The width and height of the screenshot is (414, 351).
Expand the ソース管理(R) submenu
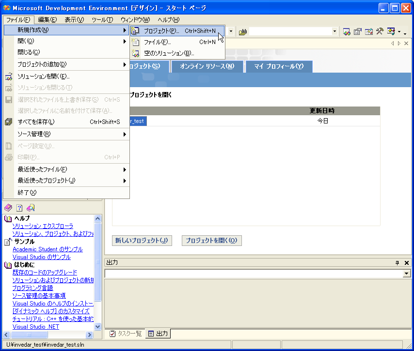125,135
